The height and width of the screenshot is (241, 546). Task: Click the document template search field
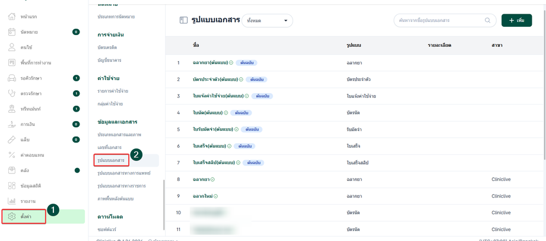click(439, 20)
